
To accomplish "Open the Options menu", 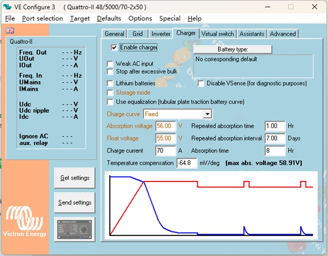I will pos(140,19).
